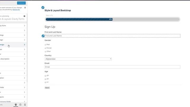The image size is (190, 107).
Task: Open the highlighted '...esign' section under the cursor
Action: [13, 45]
